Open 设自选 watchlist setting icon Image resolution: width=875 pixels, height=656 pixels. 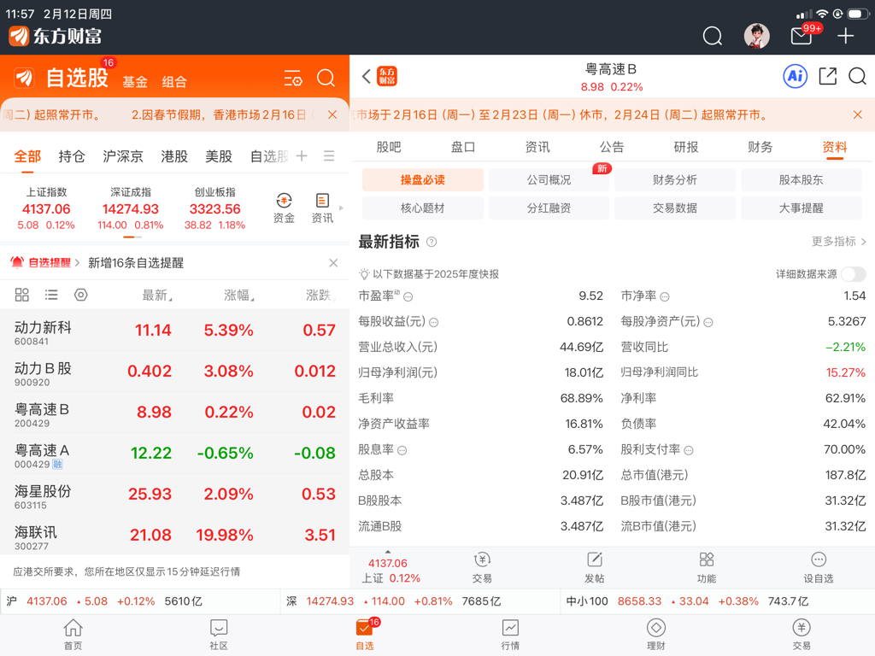tap(819, 568)
